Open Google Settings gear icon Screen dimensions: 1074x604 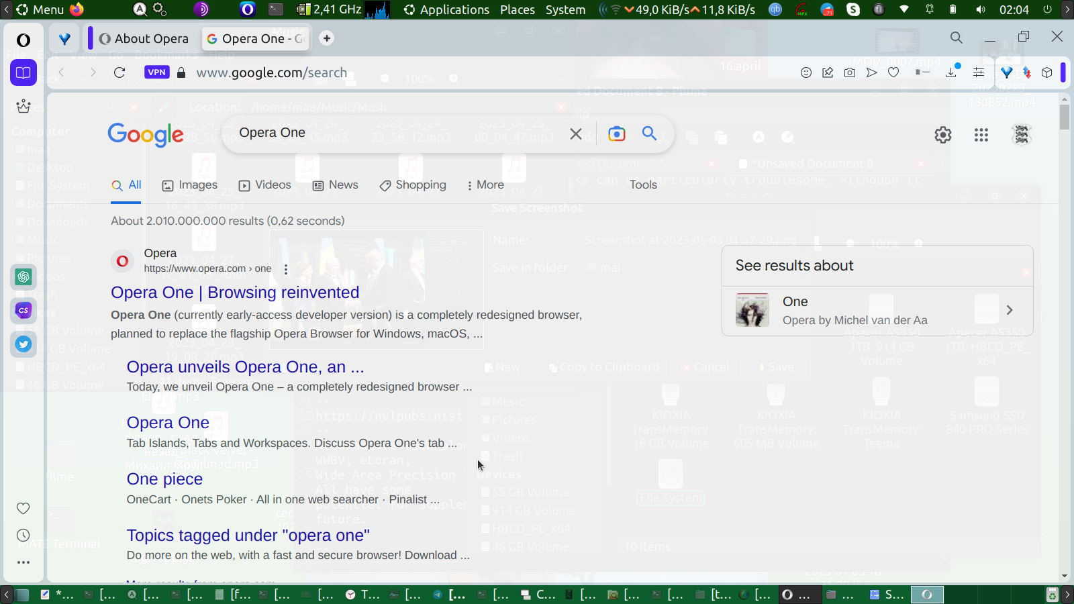click(x=943, y=135)
